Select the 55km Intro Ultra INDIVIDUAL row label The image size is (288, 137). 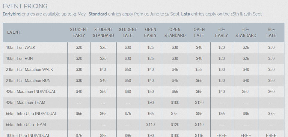click(x=31, y=114)
